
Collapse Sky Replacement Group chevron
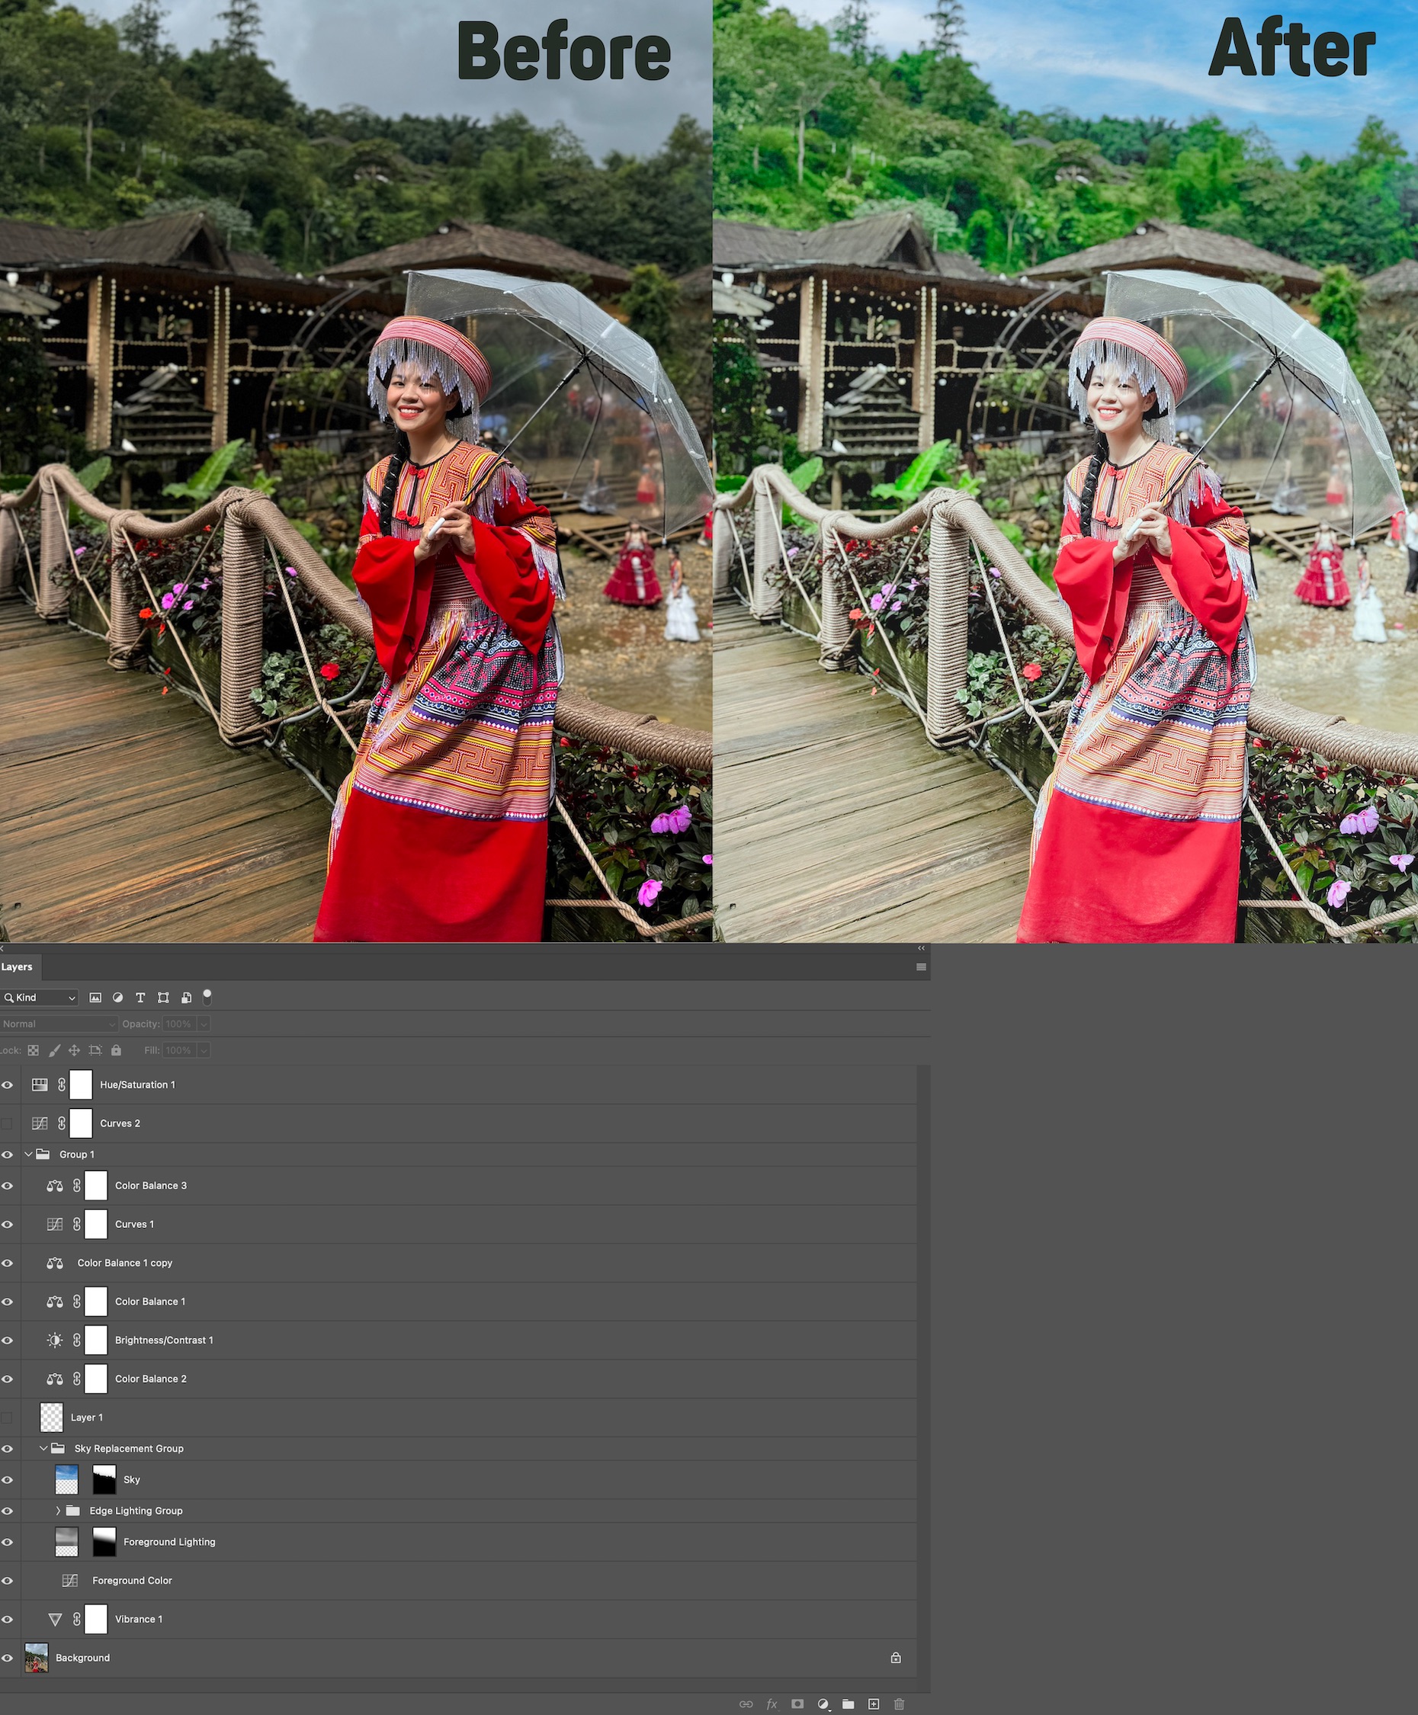click(x=43, y=1448)
